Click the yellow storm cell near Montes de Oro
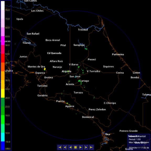The width and height of the screenshot is (151, 151). coord(45,69)
